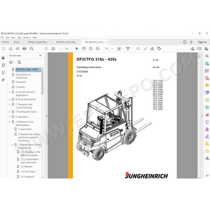Open the Help question mark icon
The width and height of the screenshot is (210, 210).
click(x=185, y=42)
